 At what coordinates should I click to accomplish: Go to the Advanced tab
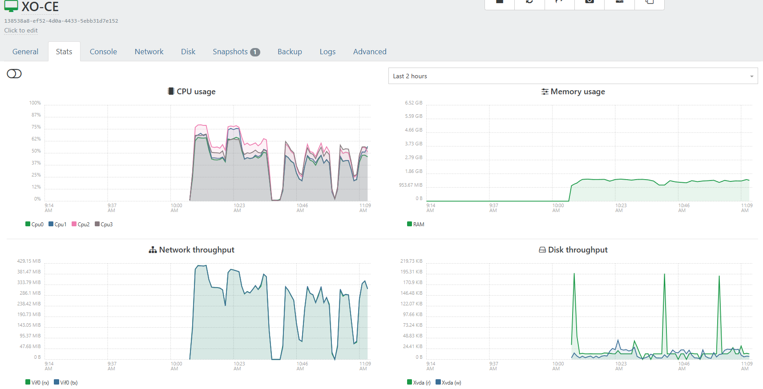pyautogui.click(x=370, y=52)
